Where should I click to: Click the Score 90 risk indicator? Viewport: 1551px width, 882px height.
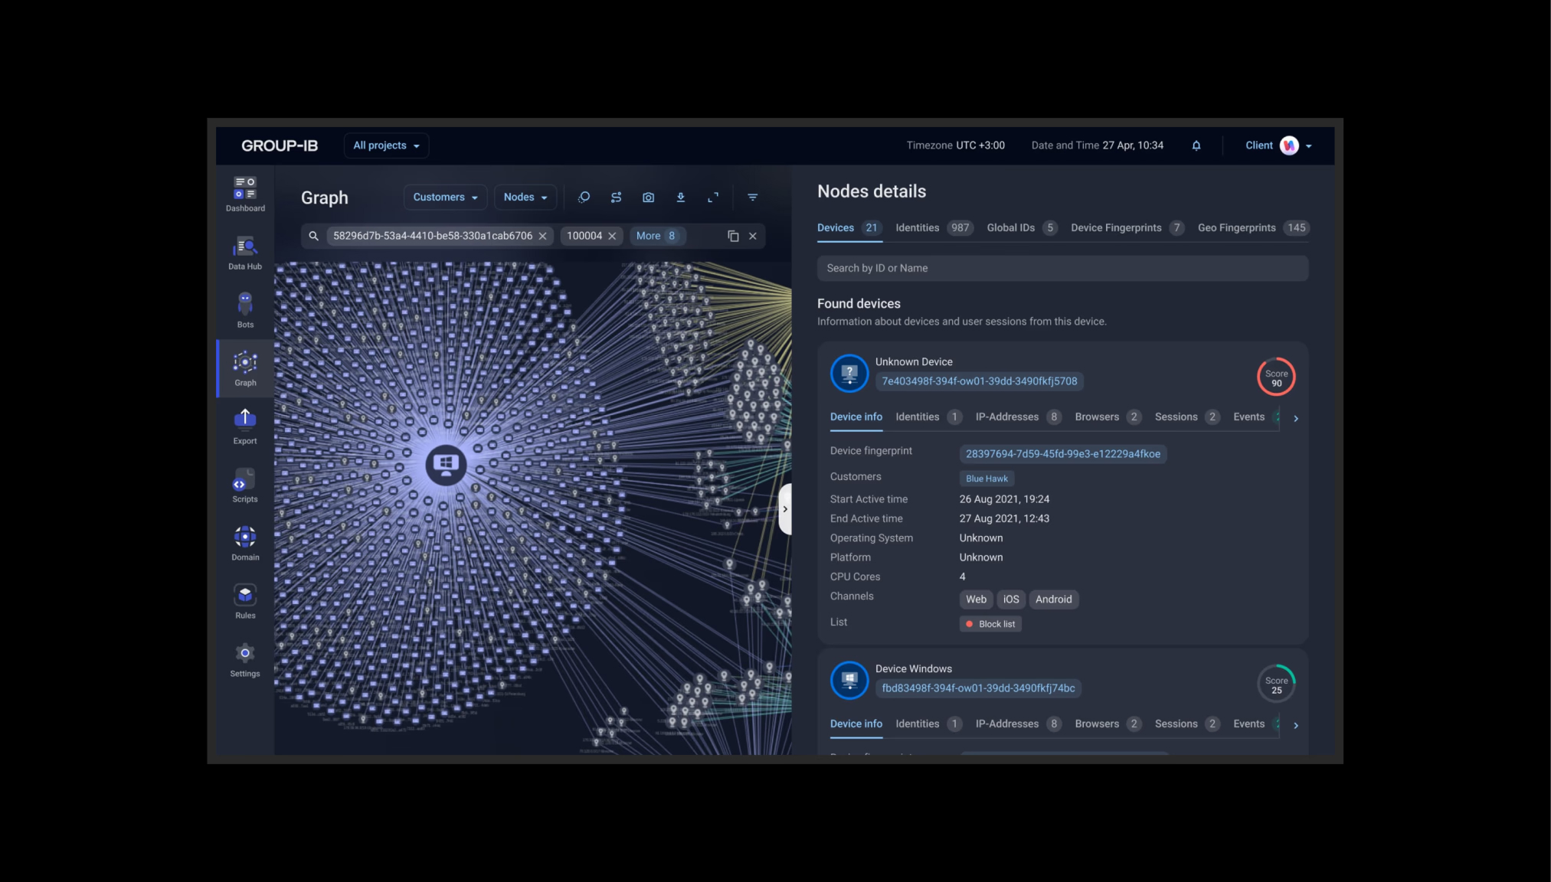coord(1276,377)
